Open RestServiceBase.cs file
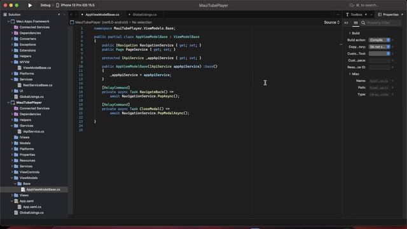The image size is (407, 229). point(38,85)
